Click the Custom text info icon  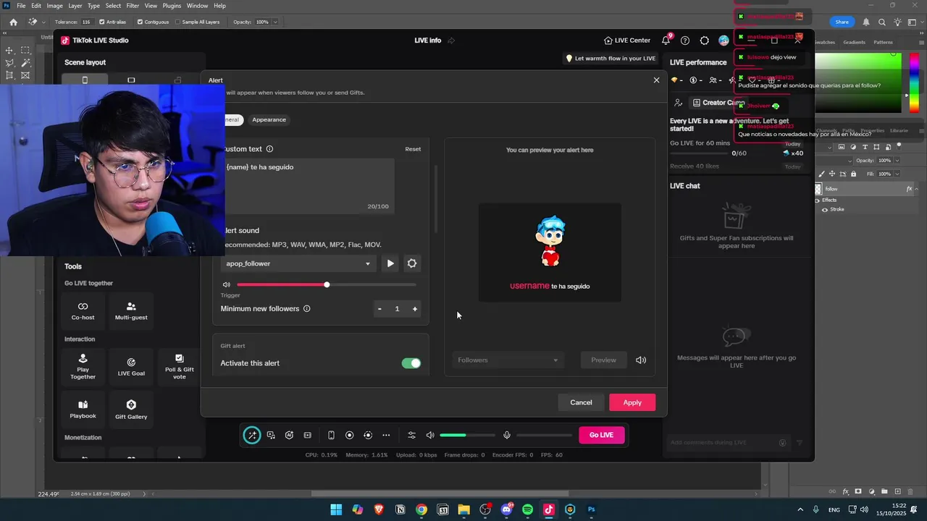[x=269, y=149]
